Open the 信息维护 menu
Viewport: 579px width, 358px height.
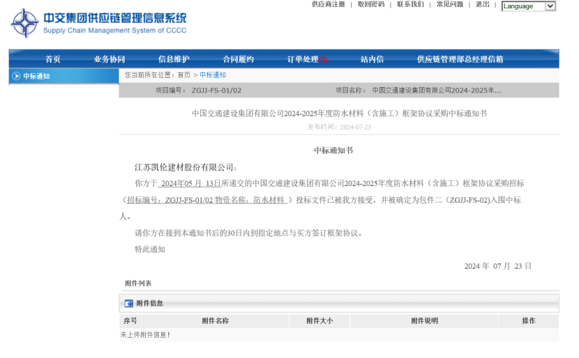[x=174, y=59]
